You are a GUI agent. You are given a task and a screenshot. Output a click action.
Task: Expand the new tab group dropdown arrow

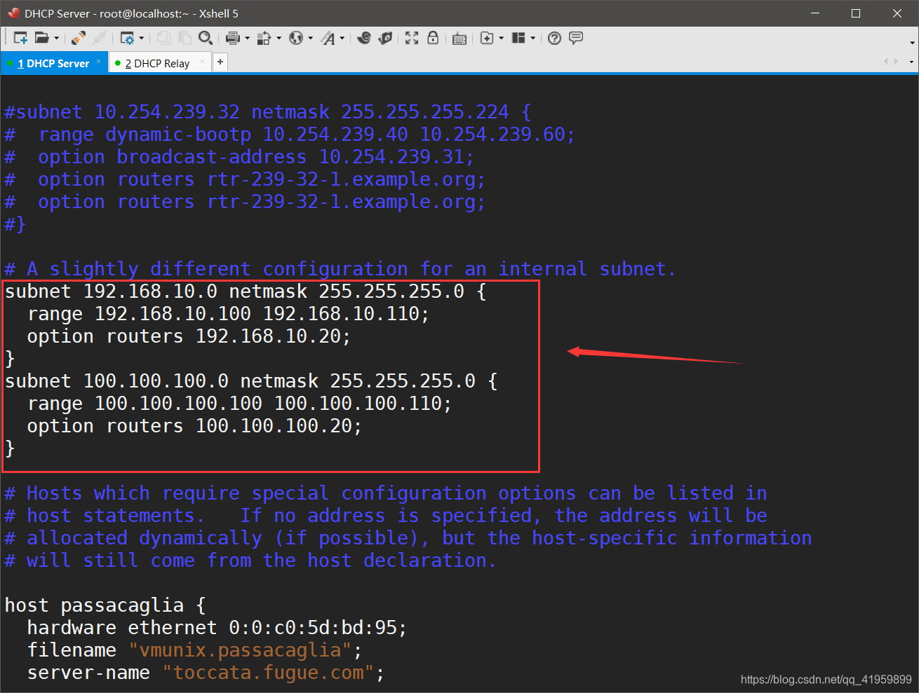click(x=501, y=38)
